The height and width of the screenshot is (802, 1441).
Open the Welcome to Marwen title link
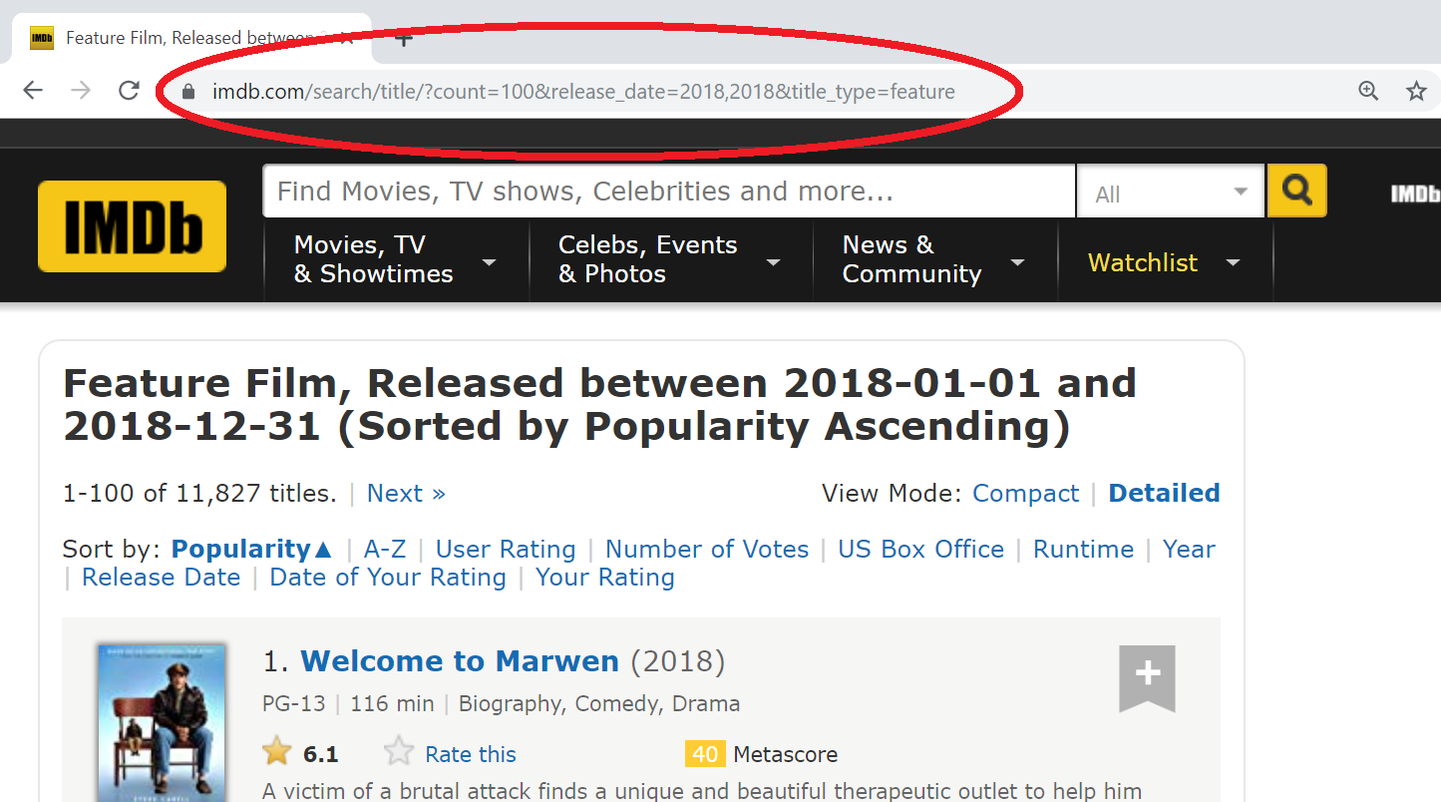pyautogui.click(x=460, y=661)
